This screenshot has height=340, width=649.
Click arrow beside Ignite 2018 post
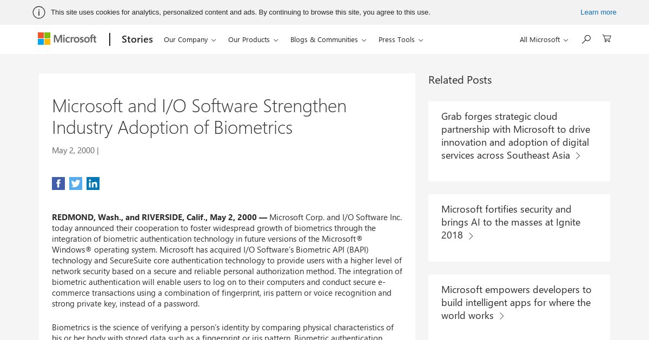point(471,236)
